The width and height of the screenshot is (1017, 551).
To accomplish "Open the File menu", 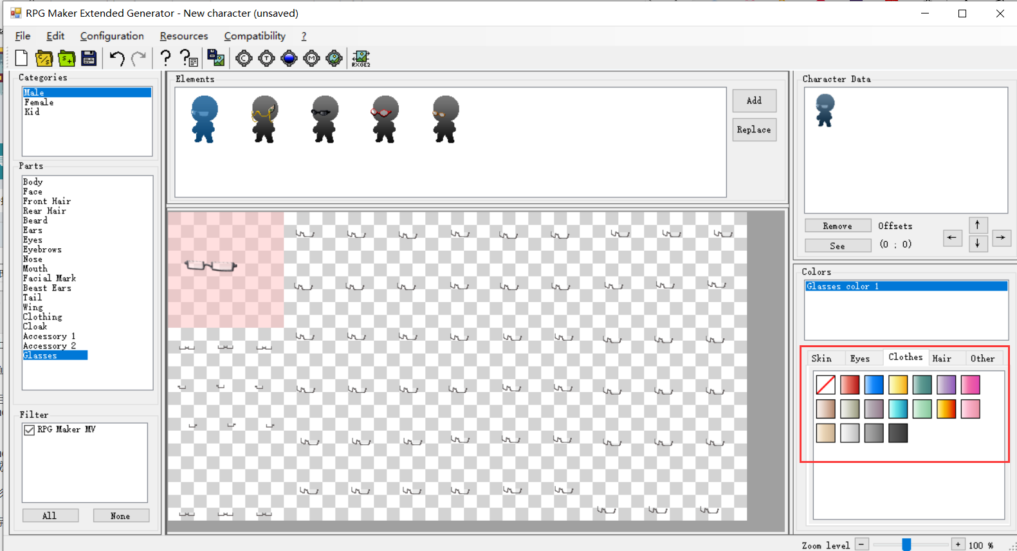I will 23,36.
